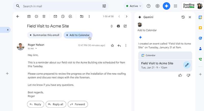
Task: Open Google apps grid
Action: tap(175, 6)
